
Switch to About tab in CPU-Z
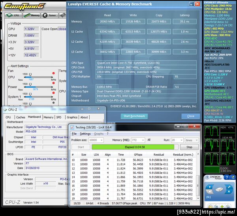point(84,117)
